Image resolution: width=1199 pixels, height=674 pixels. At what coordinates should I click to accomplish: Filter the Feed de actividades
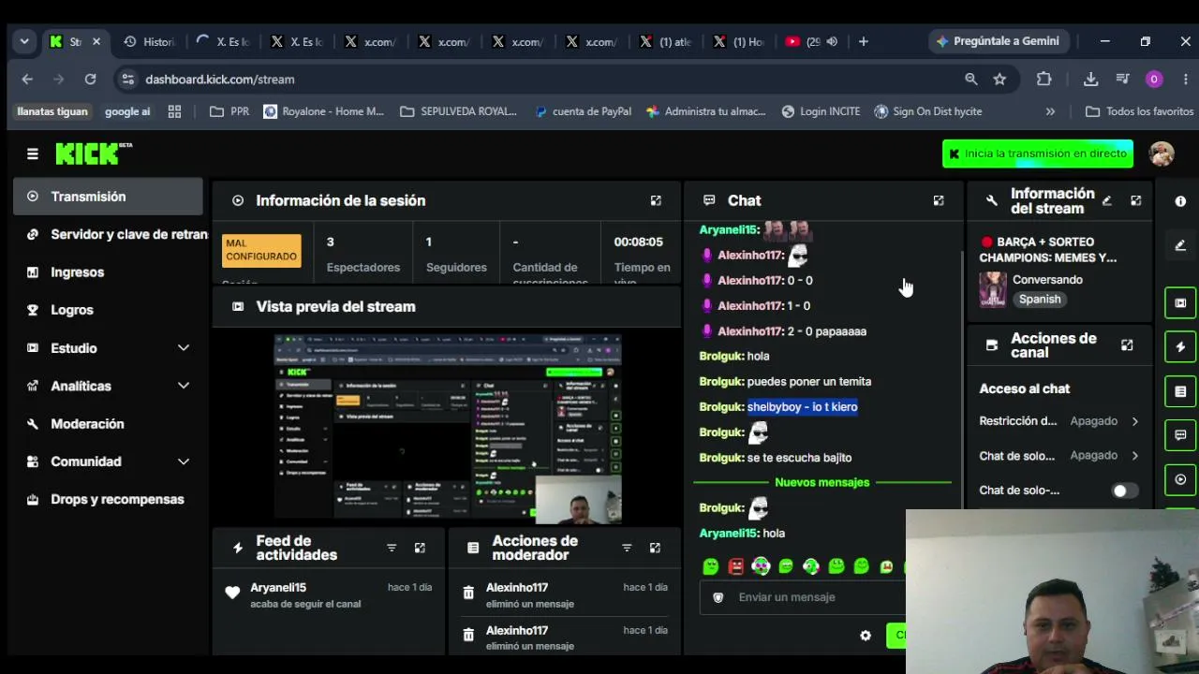pyautogui.click(x=392, y=548)
